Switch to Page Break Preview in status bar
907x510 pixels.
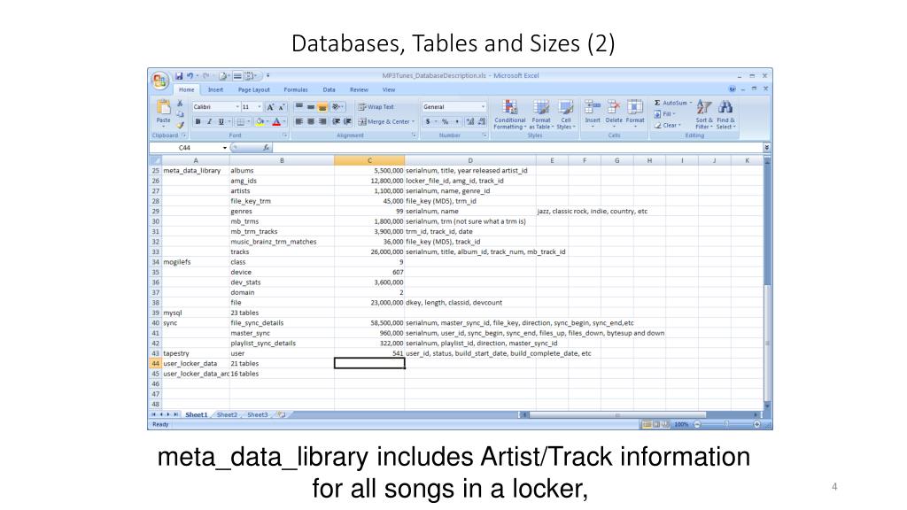pos(665,424)
